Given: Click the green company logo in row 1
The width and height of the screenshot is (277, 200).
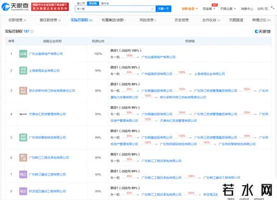Looking at the screenshot, I should coord(23,54).
